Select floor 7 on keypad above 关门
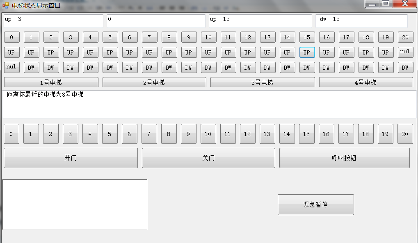This screenshot has width=418, height=243. point(149,134)
